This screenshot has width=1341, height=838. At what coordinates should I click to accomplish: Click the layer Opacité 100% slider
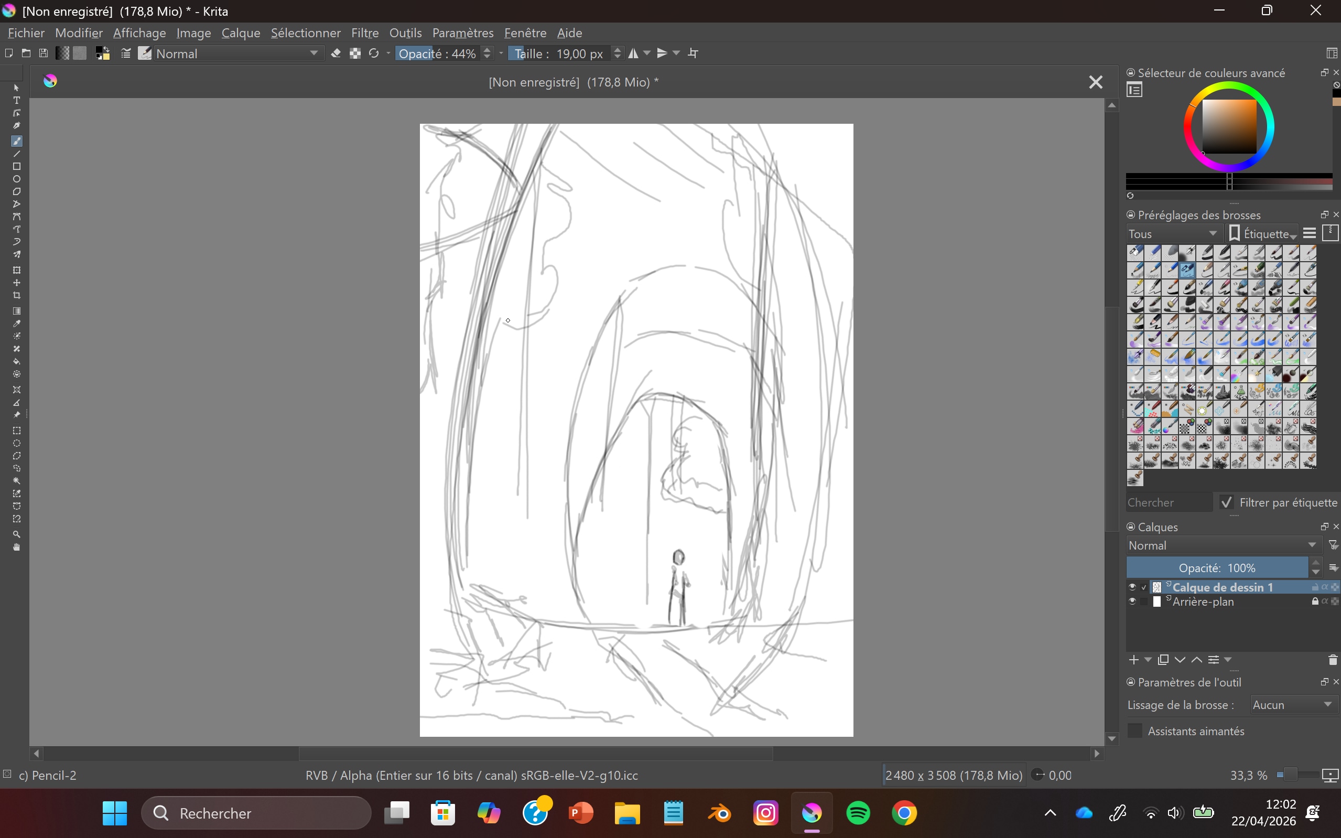point(1216,567)
